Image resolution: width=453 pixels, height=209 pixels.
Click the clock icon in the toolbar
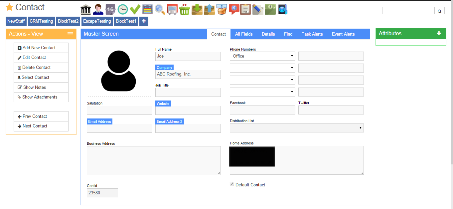tap(122, 9)
